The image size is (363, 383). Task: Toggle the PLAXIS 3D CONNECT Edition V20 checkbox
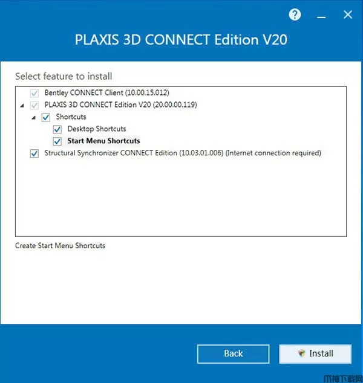point(34,105)
